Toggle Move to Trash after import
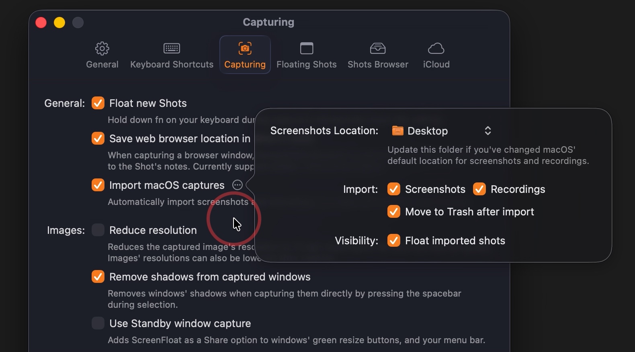Image resolution: width=635 pixels, height=352 pixels. click(394, 212)
